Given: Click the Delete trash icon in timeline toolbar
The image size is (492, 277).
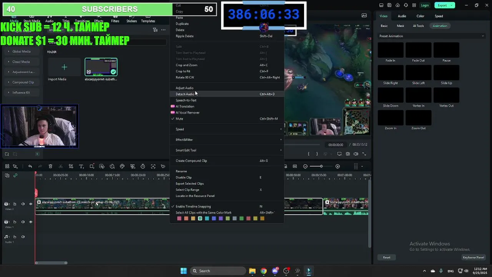Looking at the screenshot, I should click(50, 166).
